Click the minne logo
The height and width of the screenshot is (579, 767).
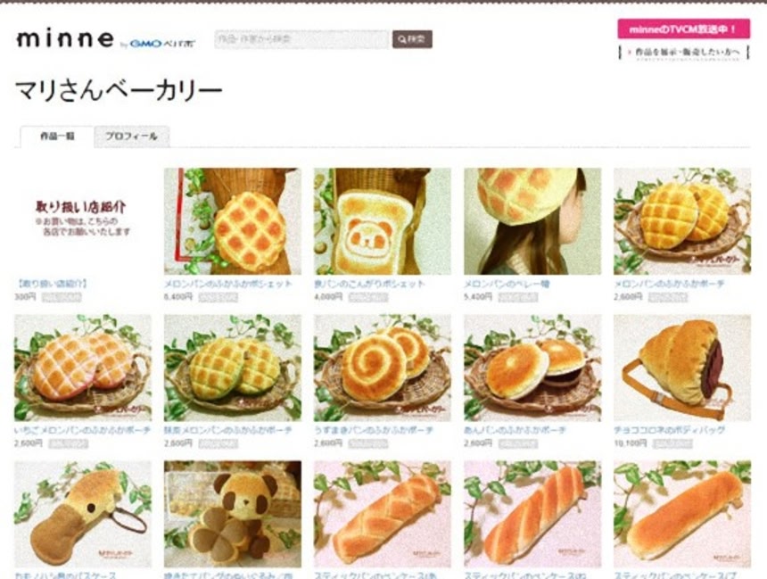pos(65,39)
